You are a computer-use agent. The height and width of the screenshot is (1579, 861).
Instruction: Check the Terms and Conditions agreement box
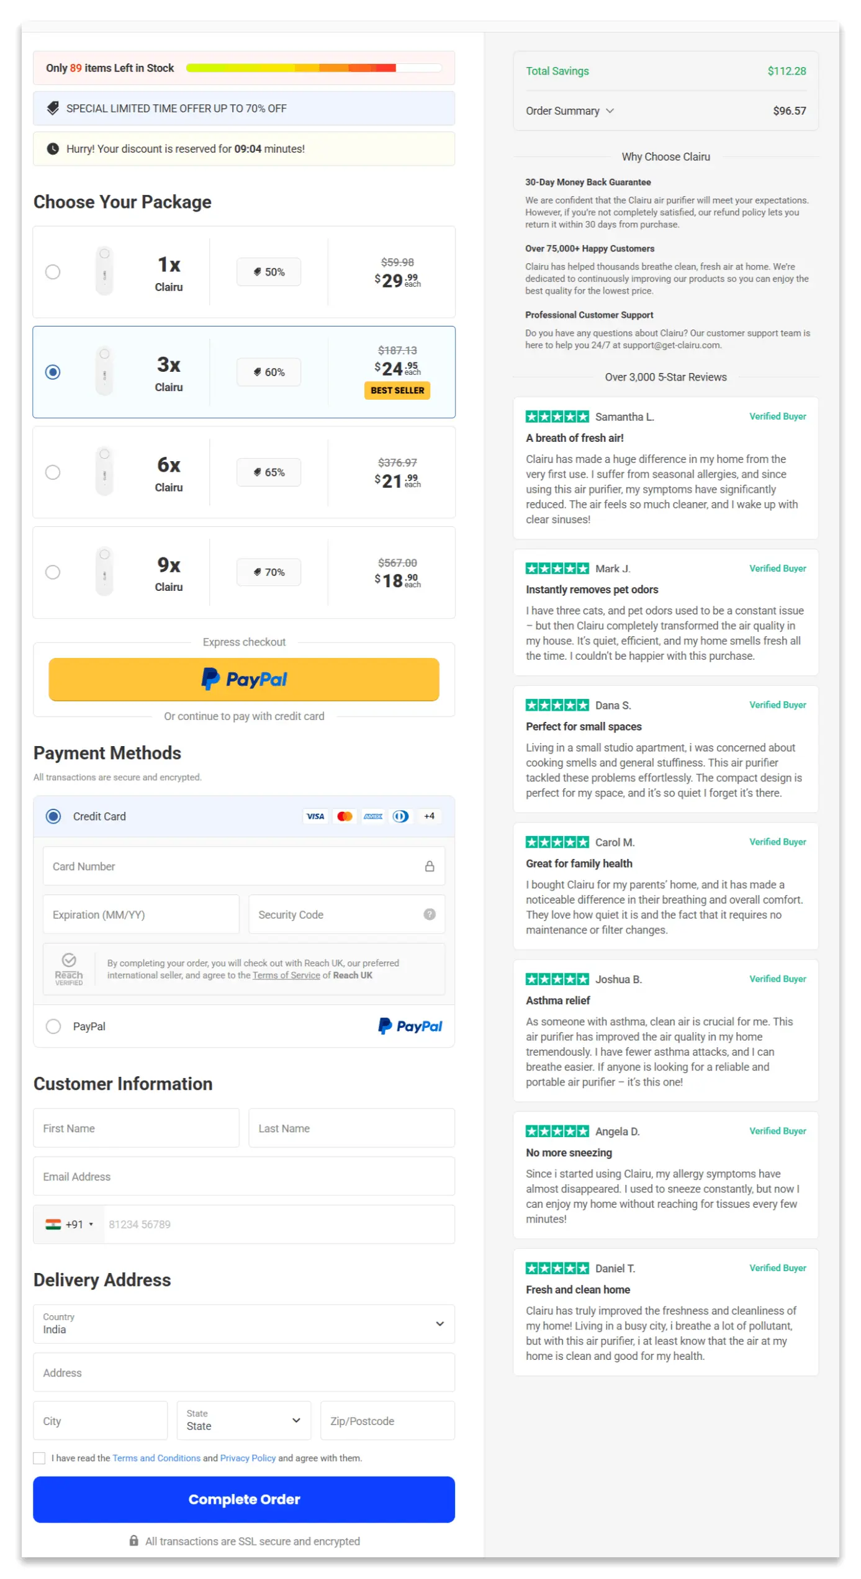(39, 1459)
